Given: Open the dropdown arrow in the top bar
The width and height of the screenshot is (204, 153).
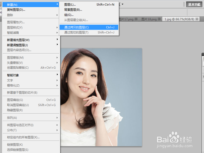Looking at the screenshot, I should tap(122, 4).
